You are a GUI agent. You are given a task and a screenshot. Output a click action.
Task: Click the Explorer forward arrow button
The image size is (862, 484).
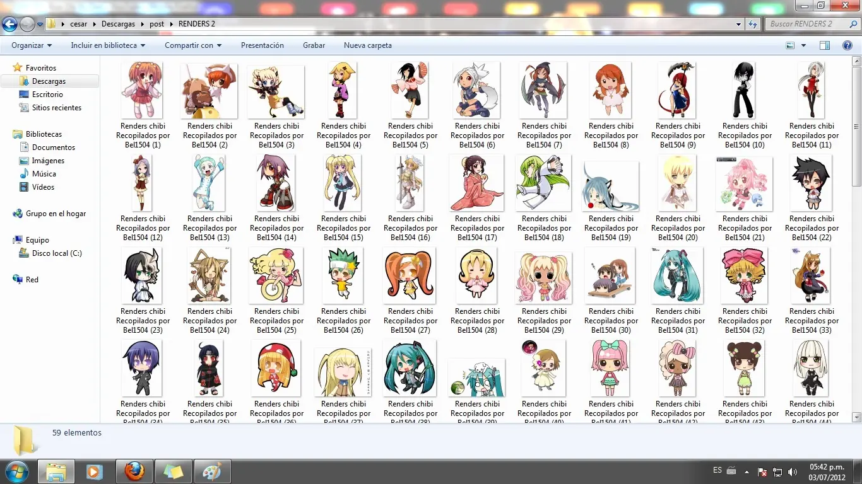tap(27, 25)
